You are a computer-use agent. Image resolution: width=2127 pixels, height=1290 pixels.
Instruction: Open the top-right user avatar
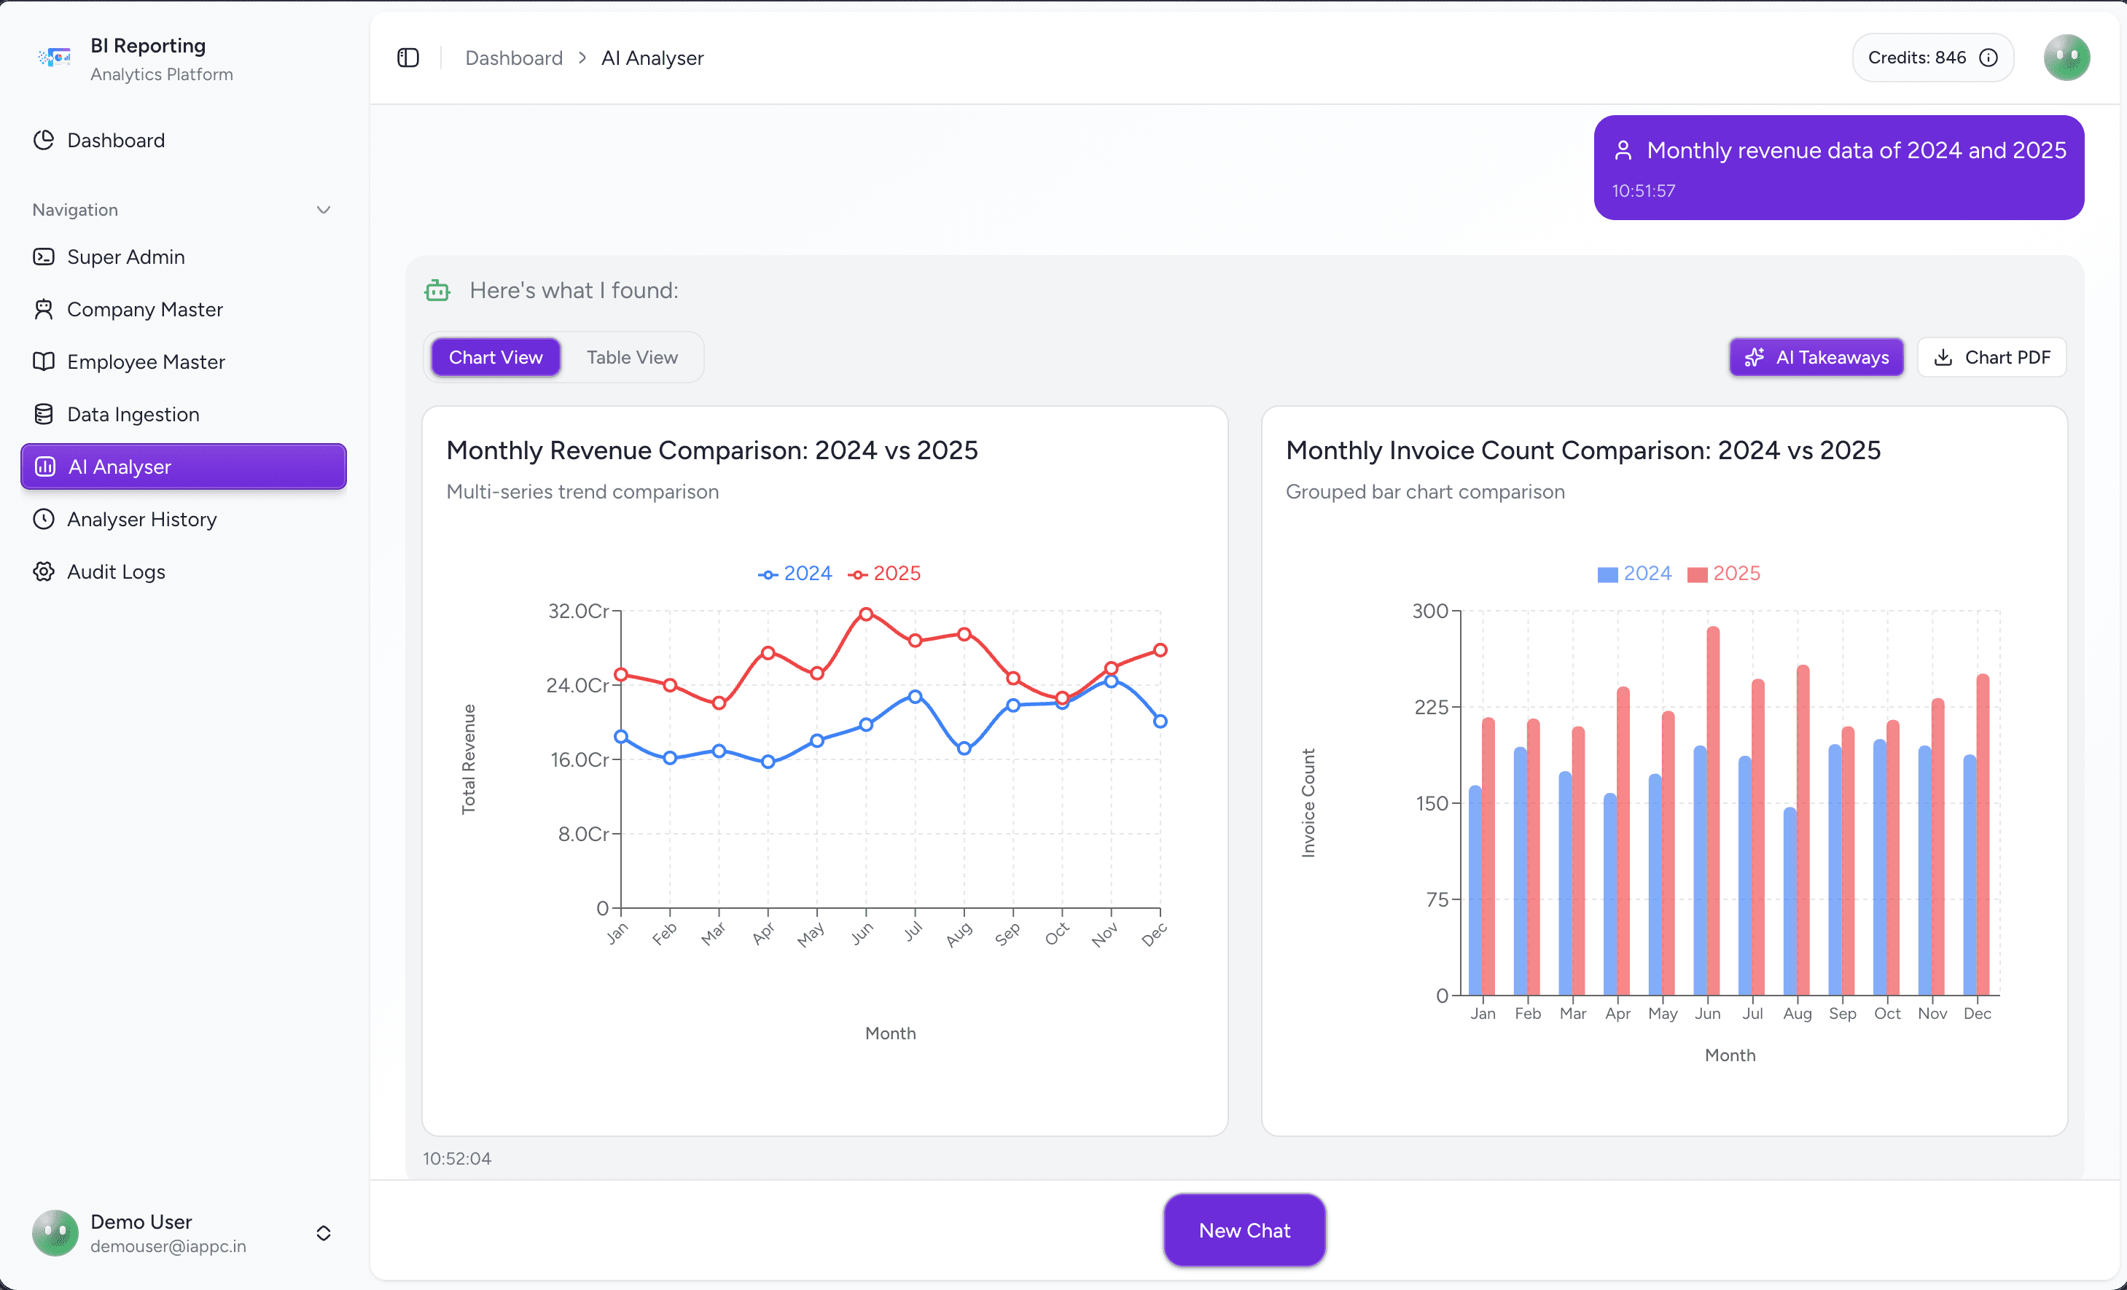click(x=2066, y=58)
